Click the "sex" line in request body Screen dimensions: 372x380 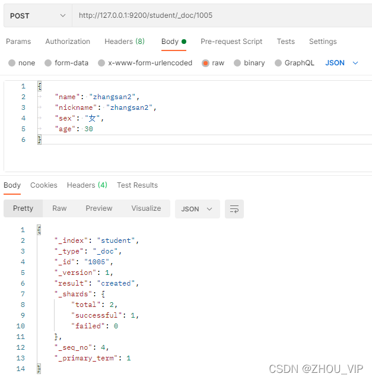pos(79,118)
